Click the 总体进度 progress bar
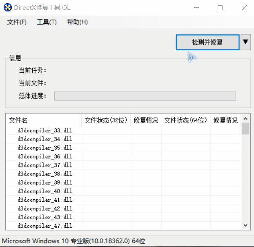 [x=145, y=96]
